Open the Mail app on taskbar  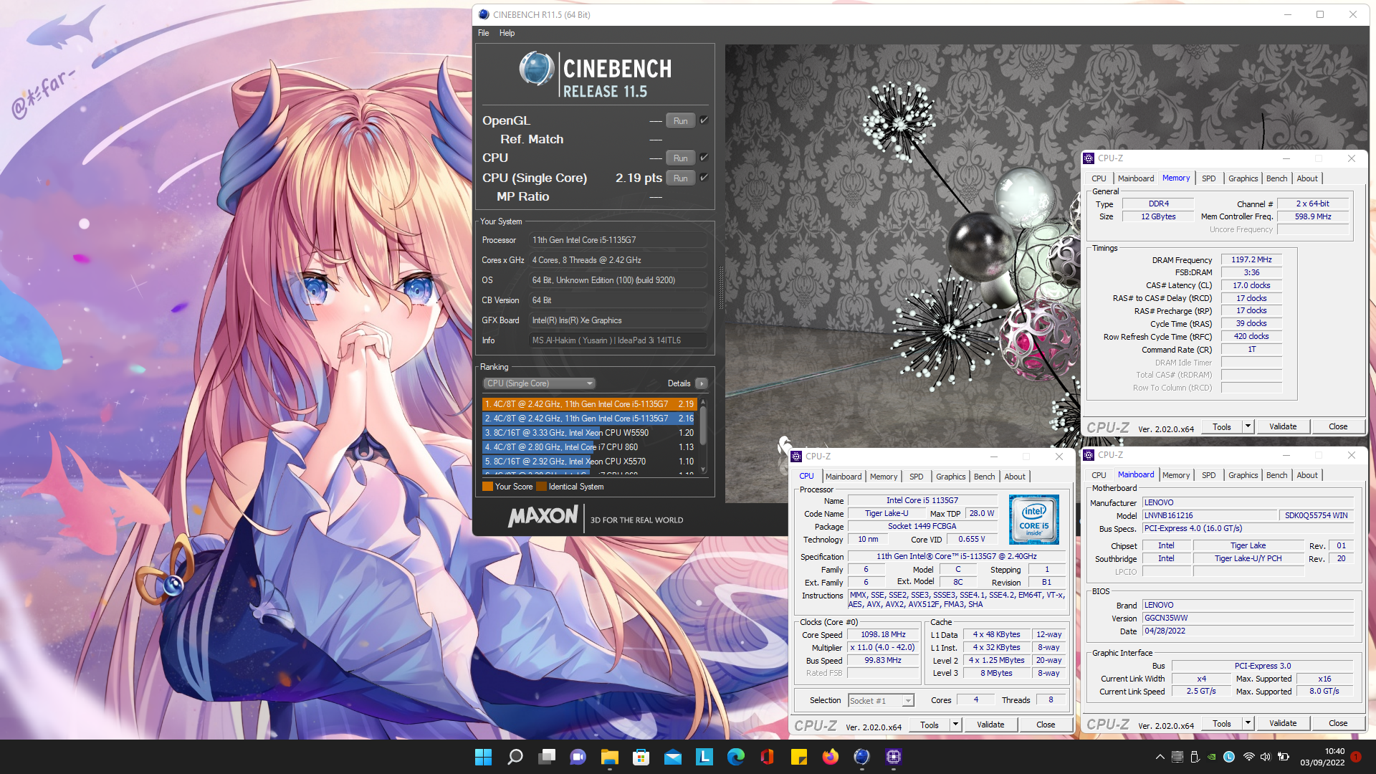point(673,757)
